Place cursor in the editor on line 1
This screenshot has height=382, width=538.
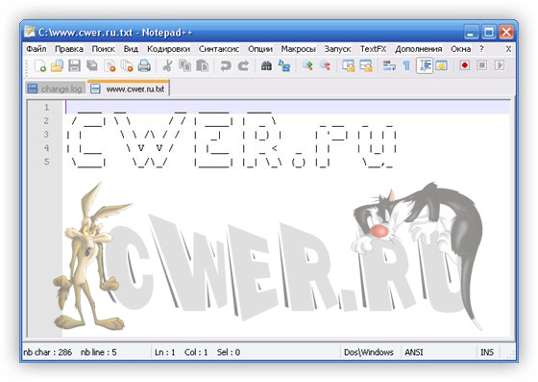pyautogui.click(x=287, y=107)
